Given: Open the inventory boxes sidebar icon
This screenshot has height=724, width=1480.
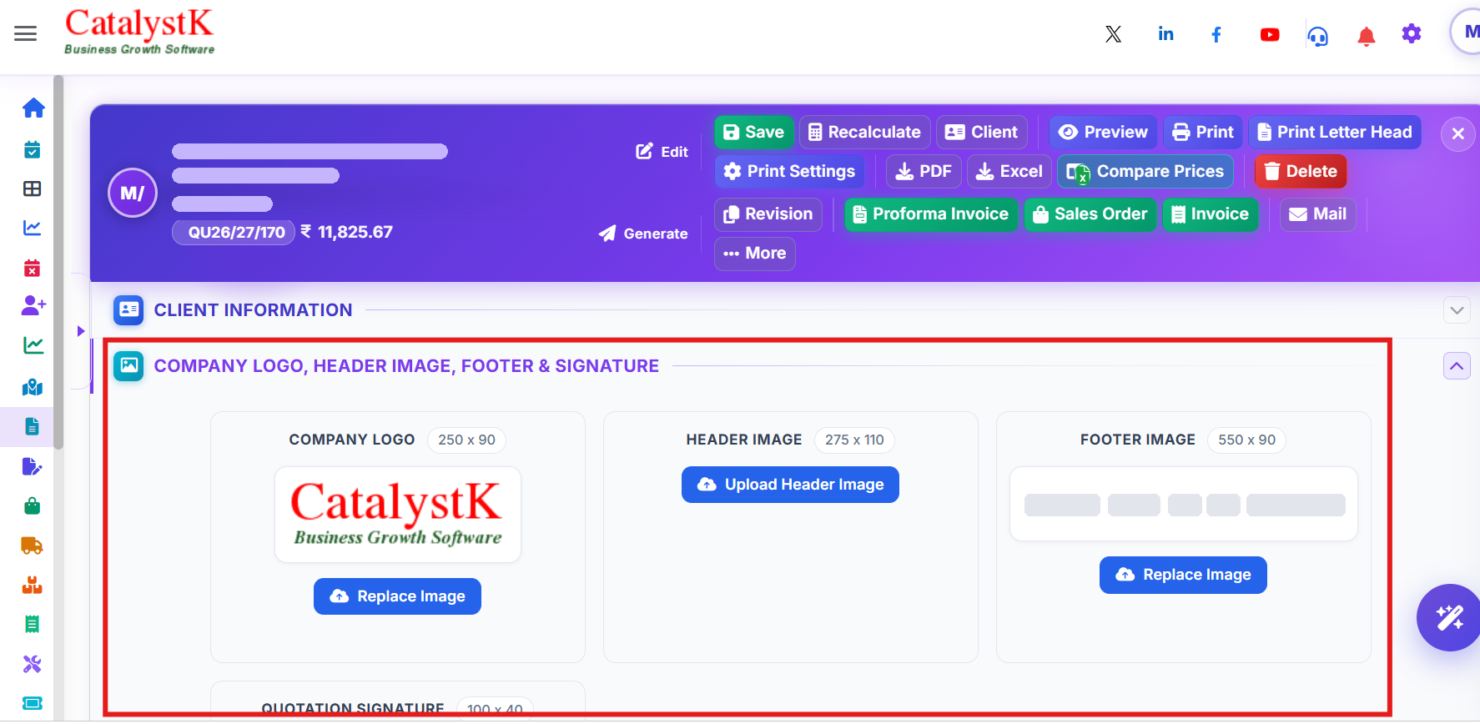Looking at the screenshot, I should point(33,585).
